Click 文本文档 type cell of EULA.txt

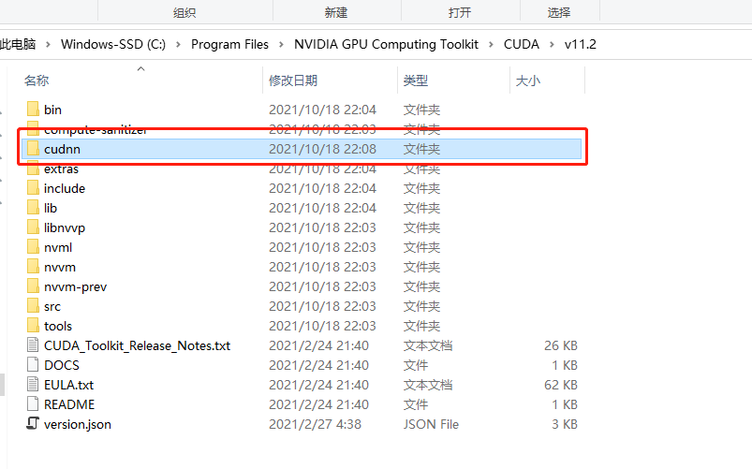click(428, 385)
